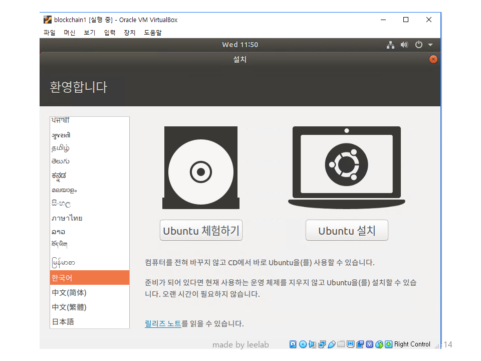Click the recording status icon

click(360, 344)
